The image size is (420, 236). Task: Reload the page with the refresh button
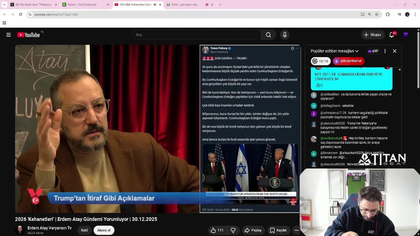click(20, 14)
